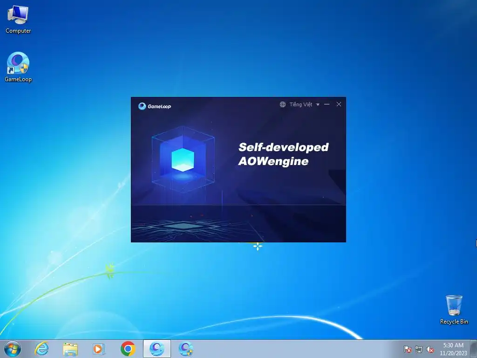Click the glowing cube graphic
Viewport: 477px width, 358px height.
tap(183, 159)
